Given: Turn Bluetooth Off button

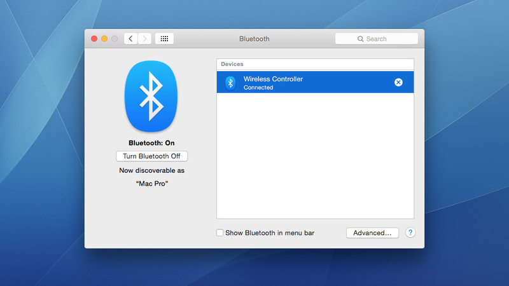Looking at the screenshot, I should 151,156.
